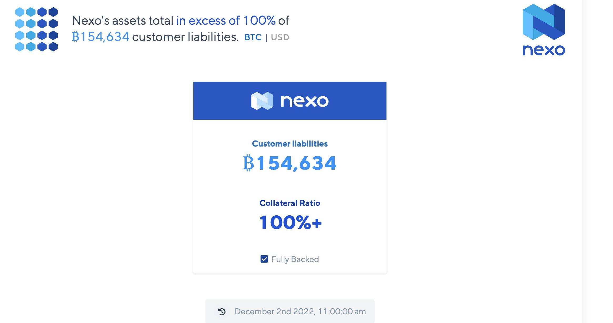Click the history clock icon beside the date

click(x=222, y=312)
